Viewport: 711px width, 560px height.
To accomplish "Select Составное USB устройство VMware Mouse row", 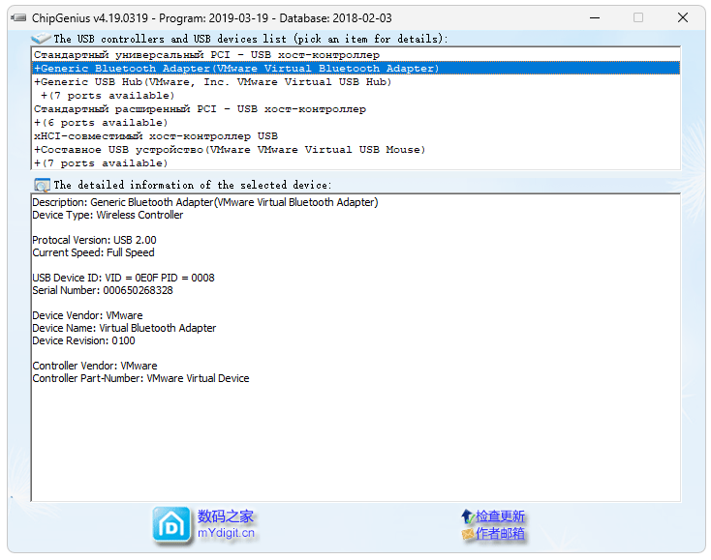I will 355,150.
